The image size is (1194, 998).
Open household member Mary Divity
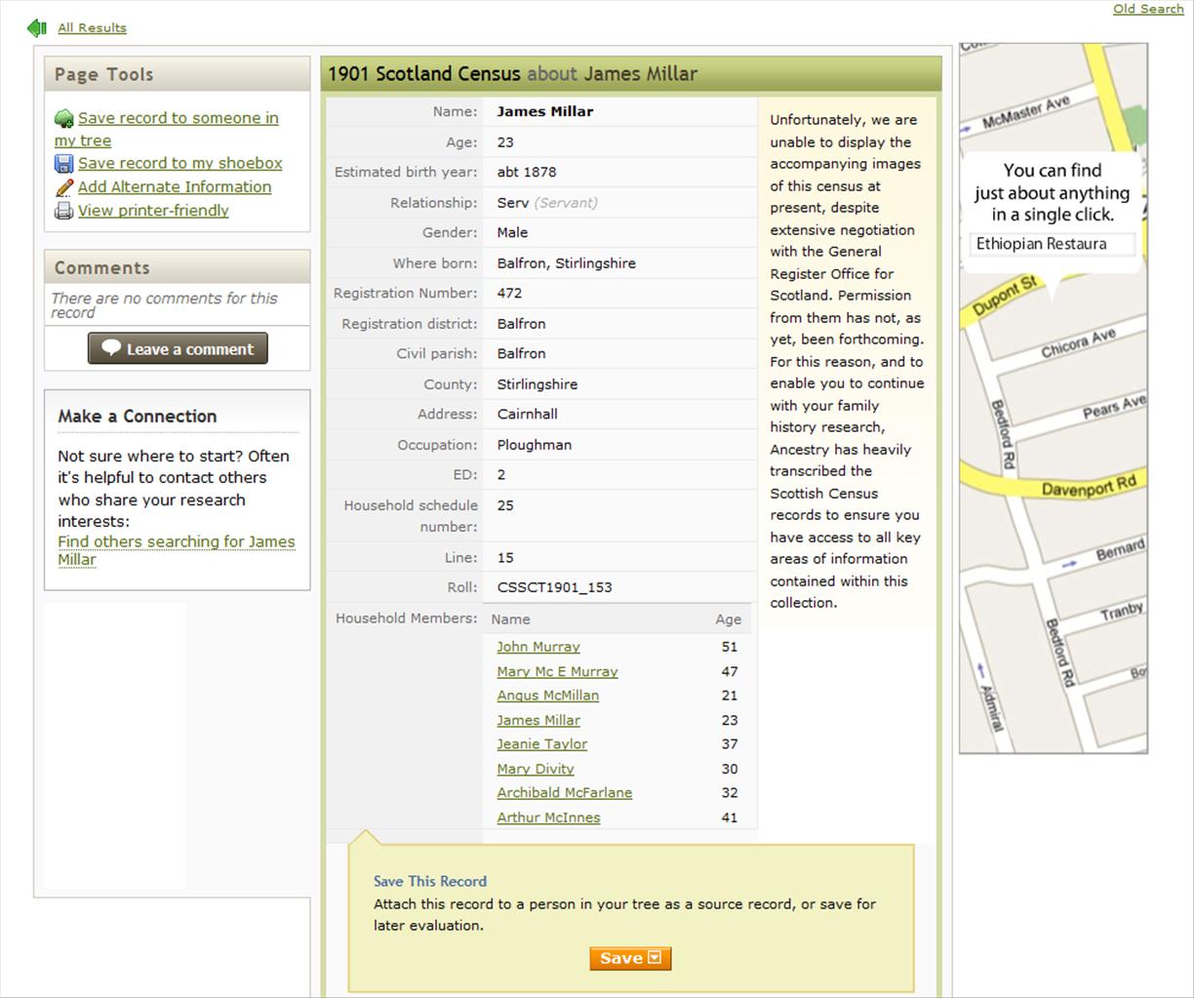536,769
